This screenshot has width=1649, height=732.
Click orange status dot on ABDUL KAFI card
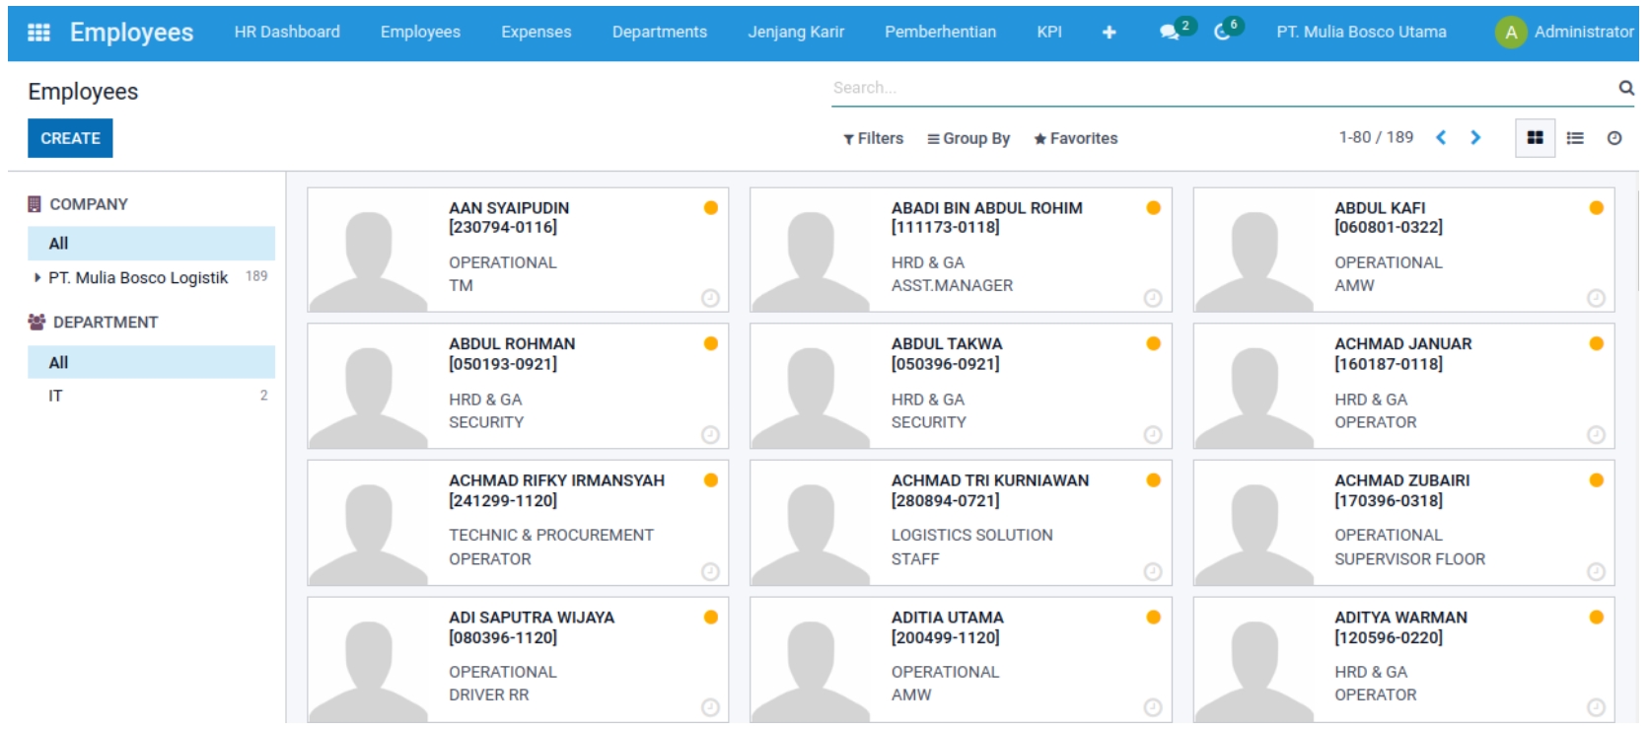point(1596,208)
